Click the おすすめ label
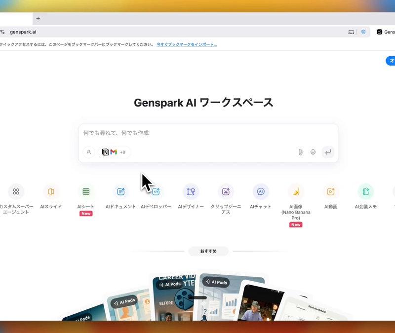The height and width of the screenshot is (333, 395). click(208, 251)
